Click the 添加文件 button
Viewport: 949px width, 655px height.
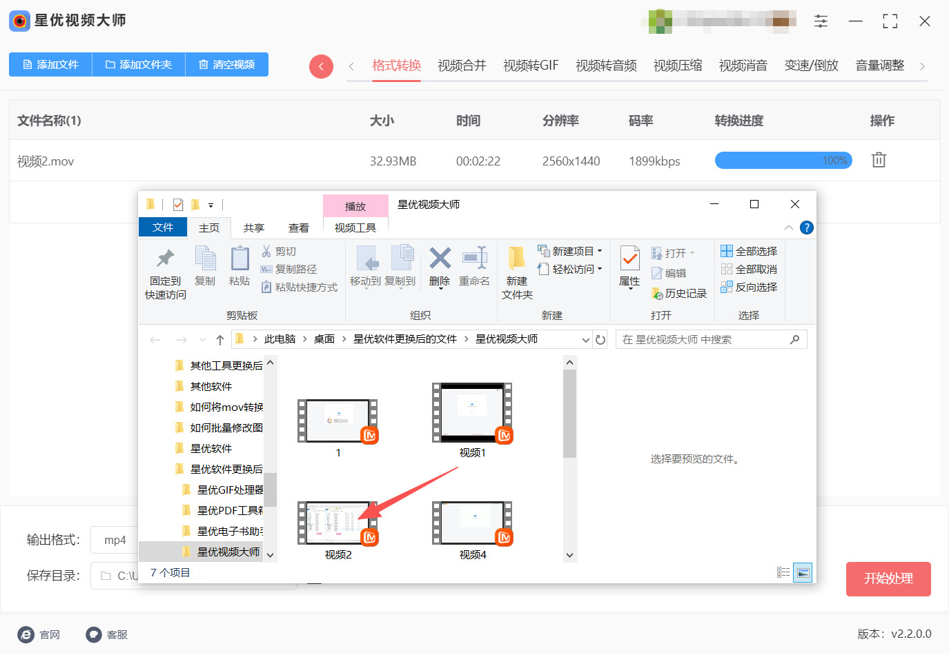click(x=50, y=64)
